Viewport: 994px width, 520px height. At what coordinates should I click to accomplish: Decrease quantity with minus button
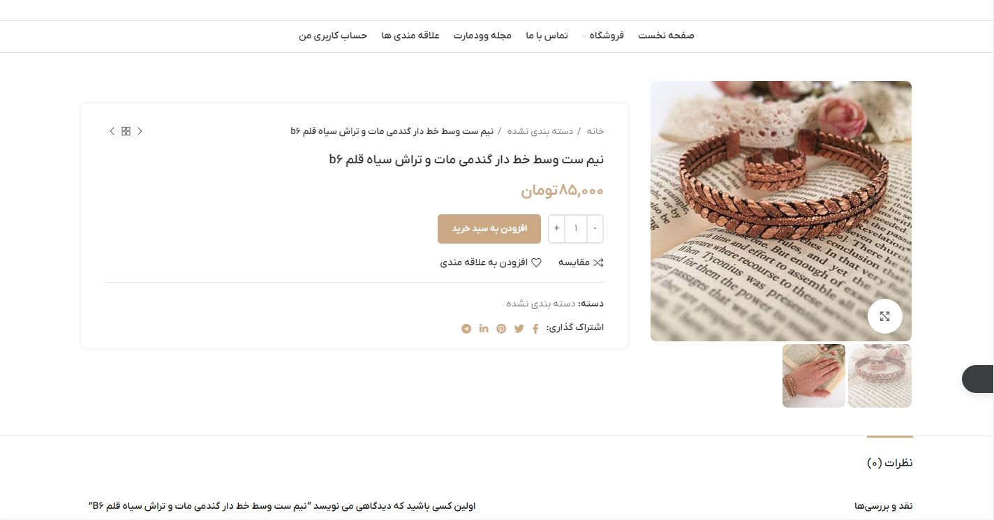[x=595, y=229]
